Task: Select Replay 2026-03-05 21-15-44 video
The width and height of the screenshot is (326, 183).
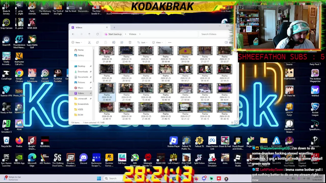Action: coord(127,92)
